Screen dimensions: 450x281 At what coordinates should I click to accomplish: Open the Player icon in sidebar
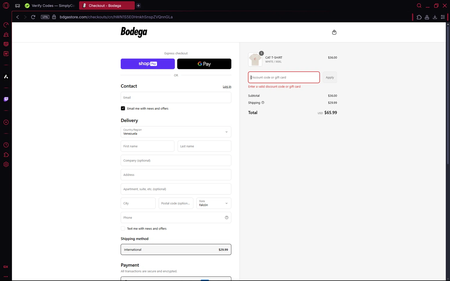pyautogui.click(x=6, y=122)
